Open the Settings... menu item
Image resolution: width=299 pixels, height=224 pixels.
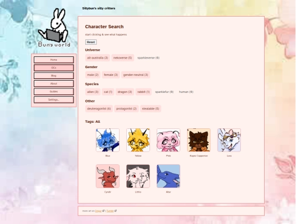click(x=54, y=100)
